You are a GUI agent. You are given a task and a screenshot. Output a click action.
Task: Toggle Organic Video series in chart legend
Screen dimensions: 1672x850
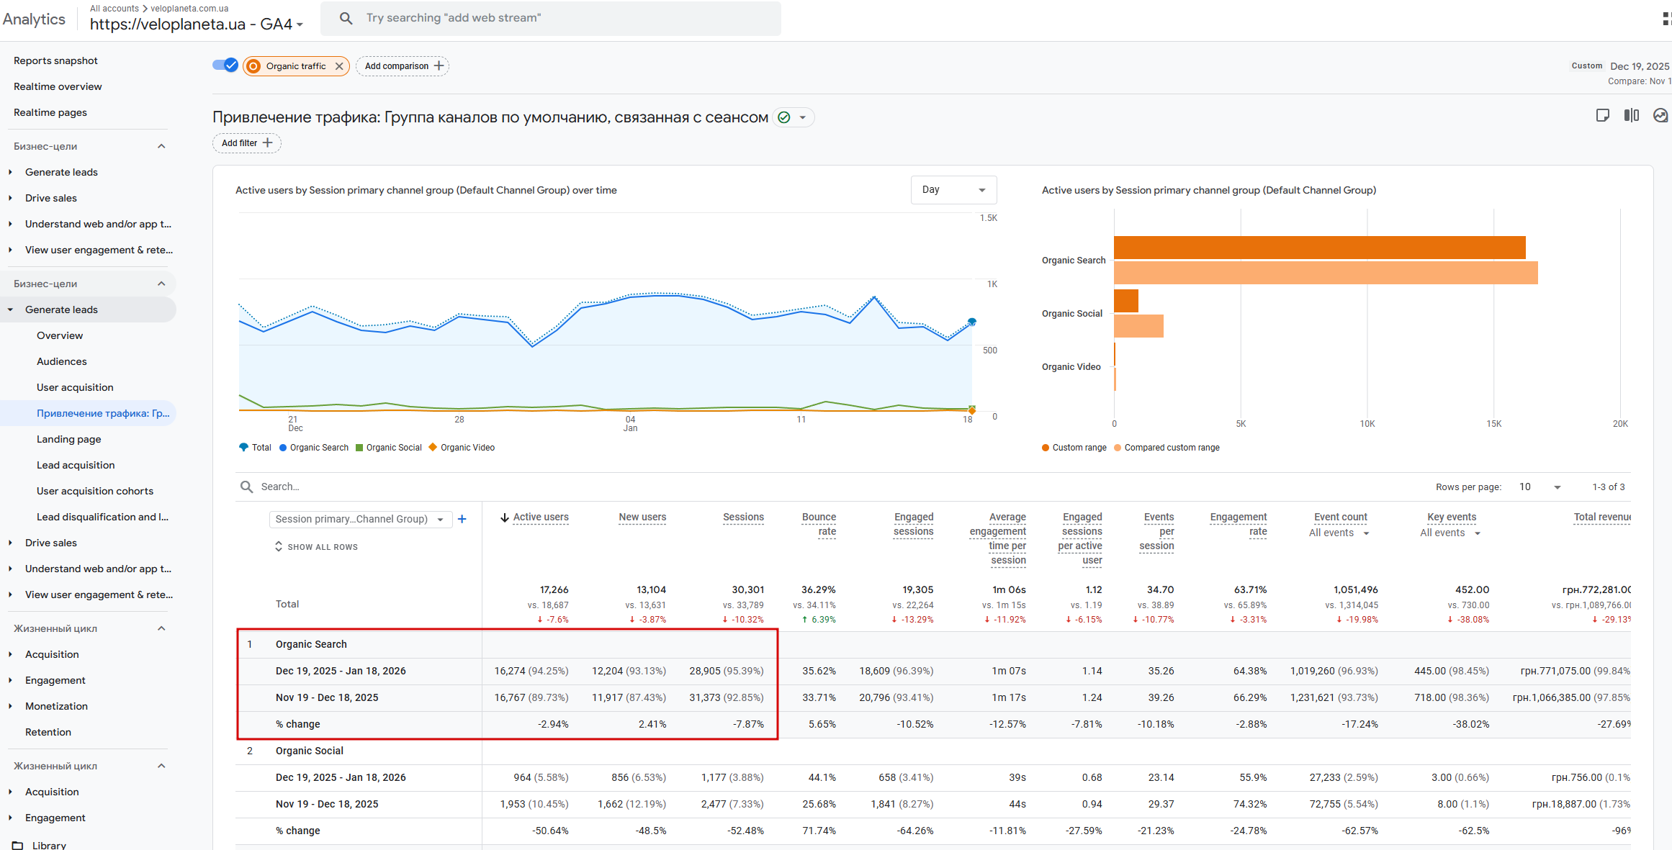click(462, 448)
